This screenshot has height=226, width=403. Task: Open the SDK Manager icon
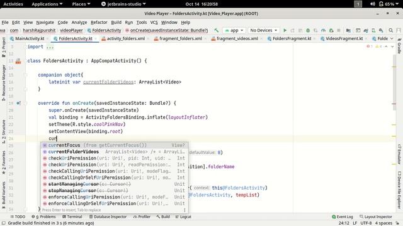tap(381, 30)
